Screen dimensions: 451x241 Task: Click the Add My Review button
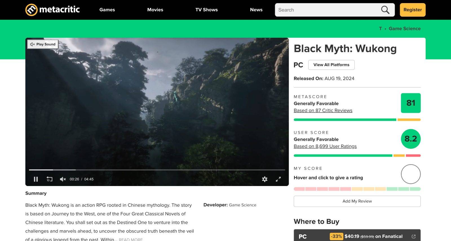tap(357, 201)
